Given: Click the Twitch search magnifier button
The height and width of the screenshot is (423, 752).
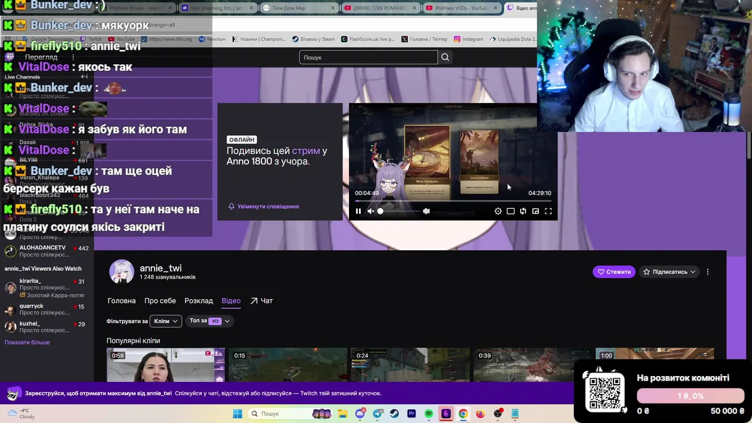Looking at the screenshot, I should (445, 57).
